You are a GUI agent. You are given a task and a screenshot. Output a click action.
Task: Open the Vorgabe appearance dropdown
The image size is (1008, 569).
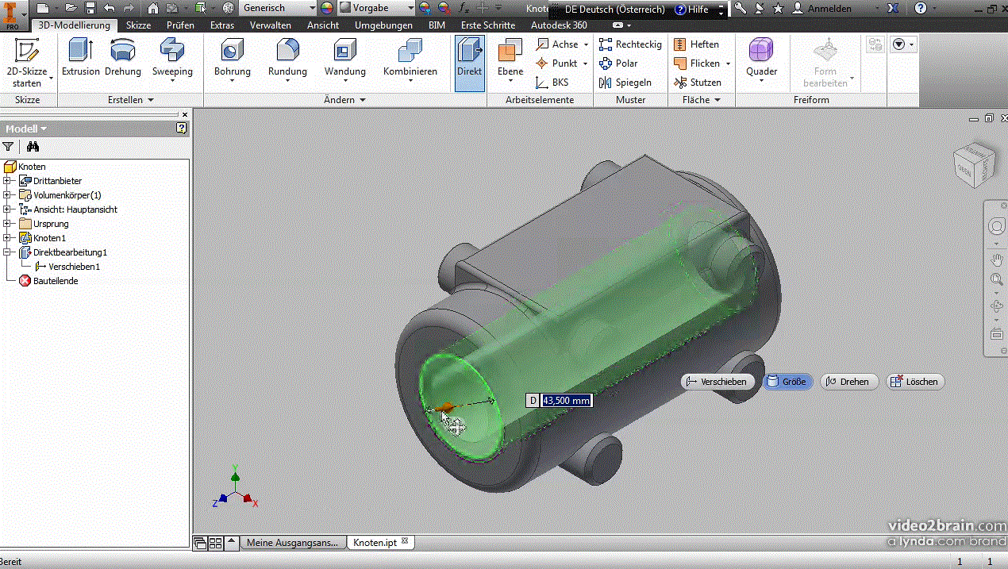point(377,8)
